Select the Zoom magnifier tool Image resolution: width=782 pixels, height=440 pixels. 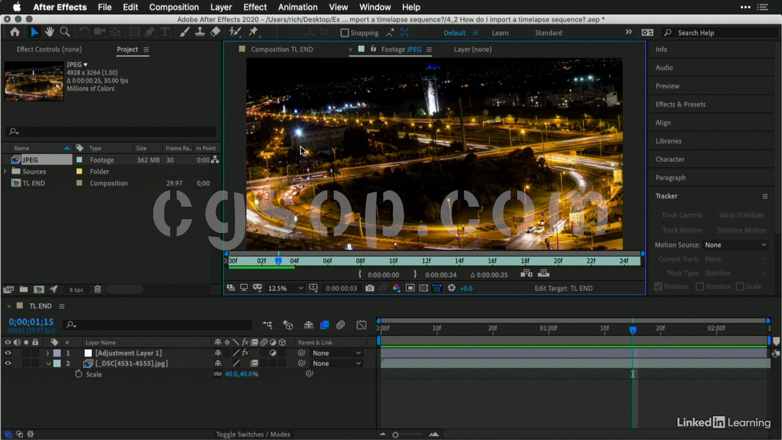coord(65,32)
